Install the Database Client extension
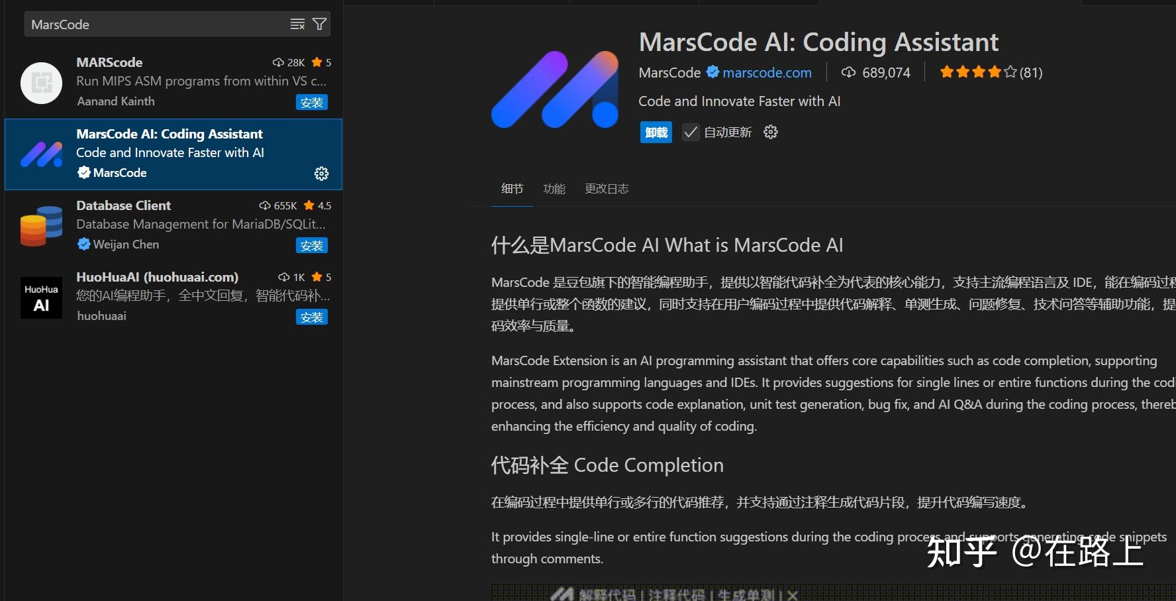This screenshot has height=601, width=1176. (312, 245)
